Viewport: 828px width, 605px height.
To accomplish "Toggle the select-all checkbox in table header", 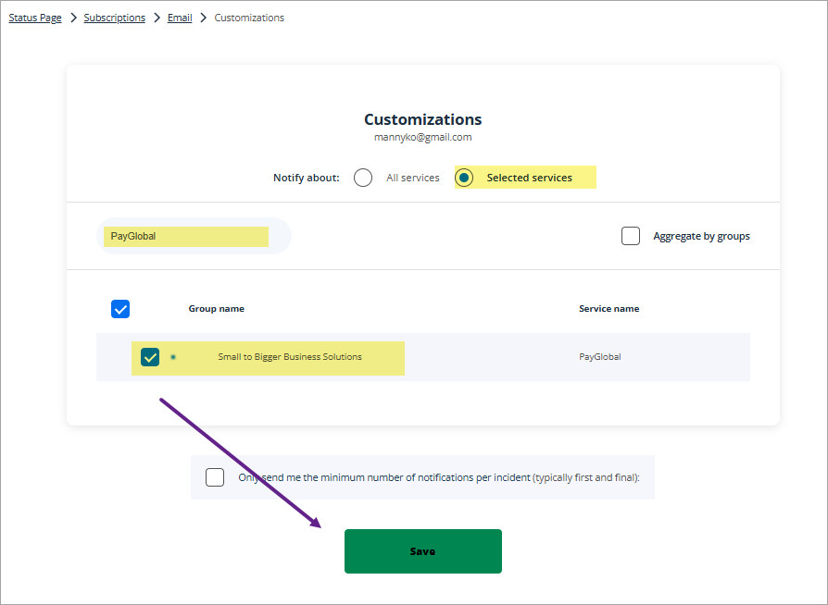I will [120, 309].
